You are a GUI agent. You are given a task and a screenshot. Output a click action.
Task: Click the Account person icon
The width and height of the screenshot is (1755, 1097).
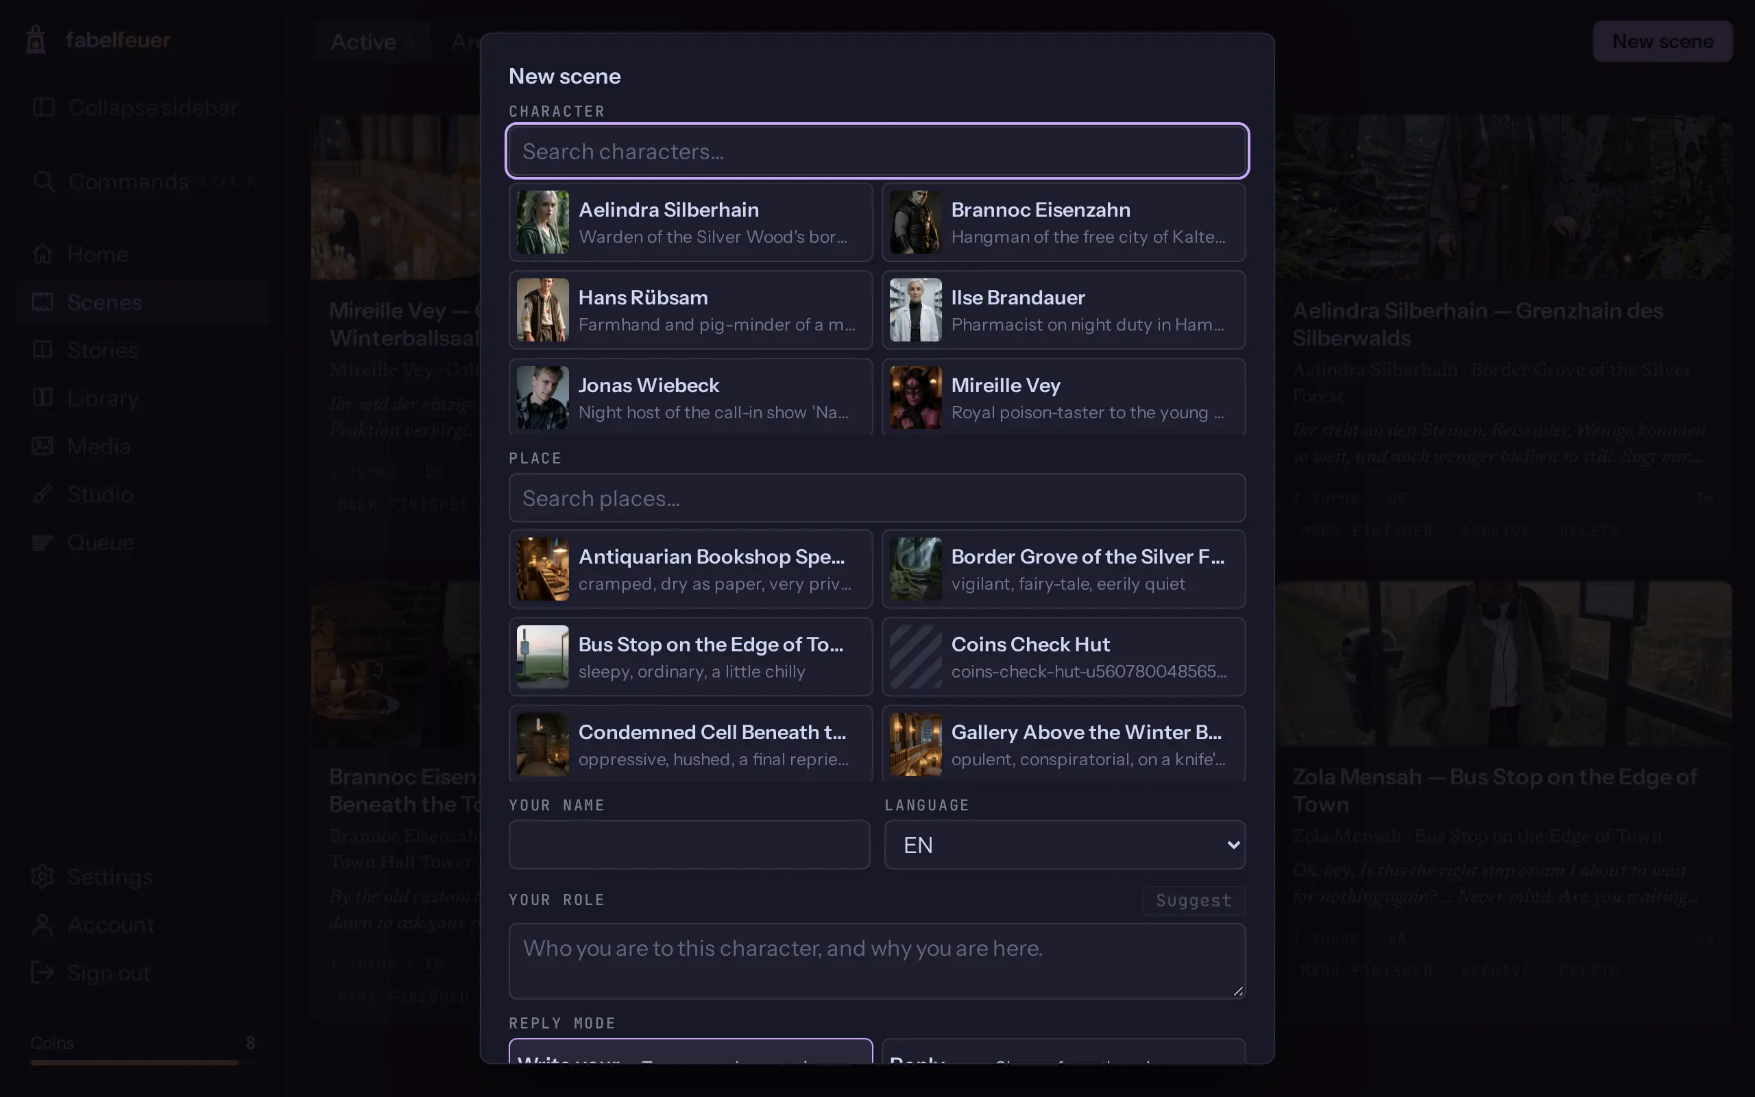click(43, 924)
